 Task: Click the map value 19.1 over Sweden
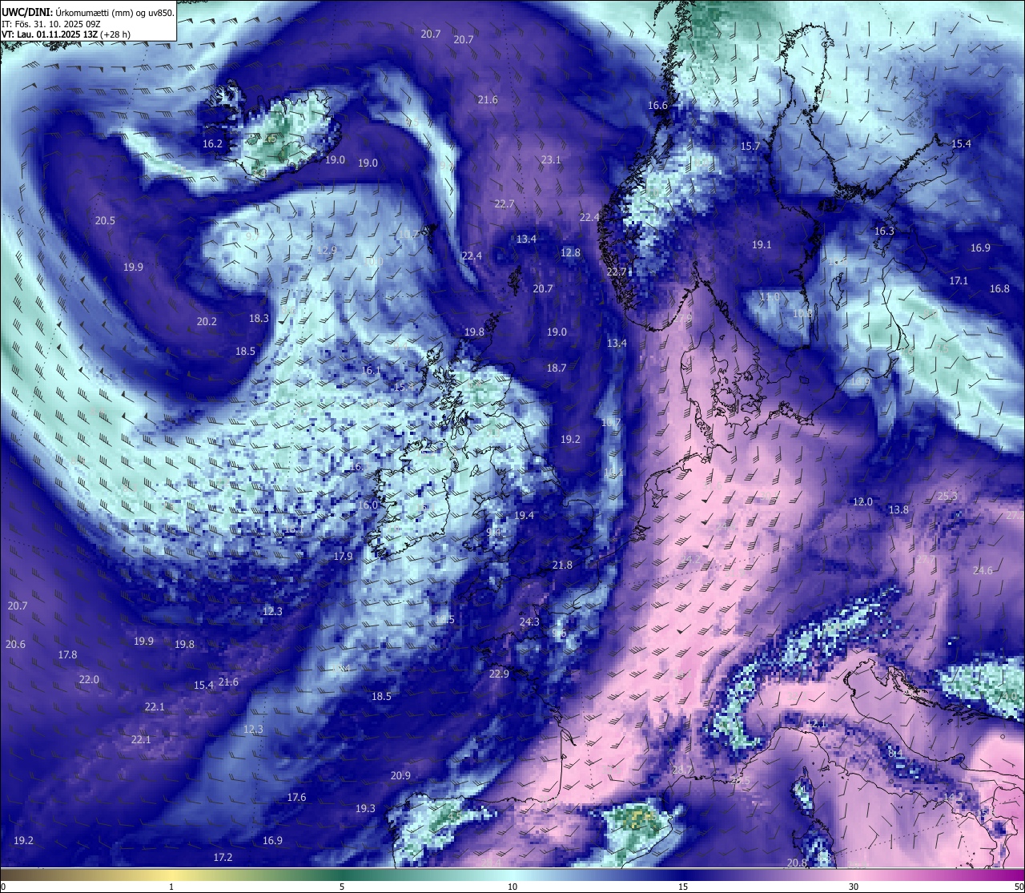coord(762,245)
